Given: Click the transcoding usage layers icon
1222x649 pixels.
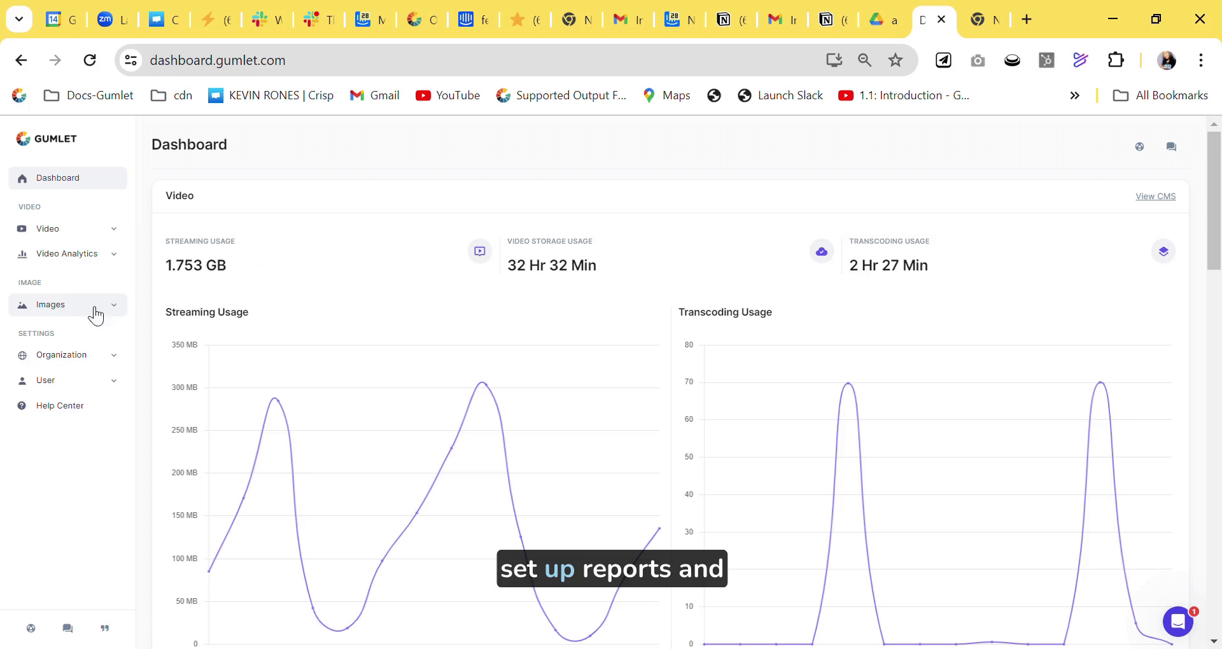Looking at the screenshot, I should (1163, 251).
